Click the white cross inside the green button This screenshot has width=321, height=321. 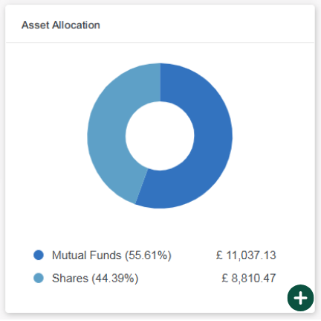pos(300,298)
